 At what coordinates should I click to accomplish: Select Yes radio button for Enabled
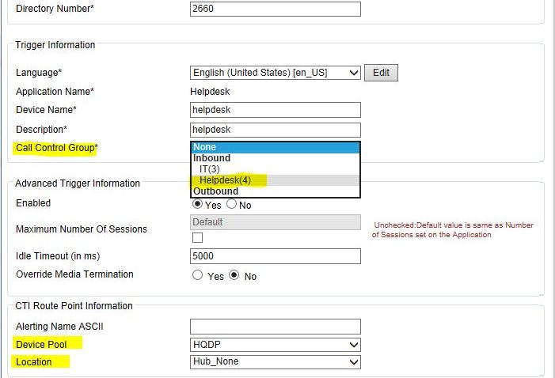point(198,204)
